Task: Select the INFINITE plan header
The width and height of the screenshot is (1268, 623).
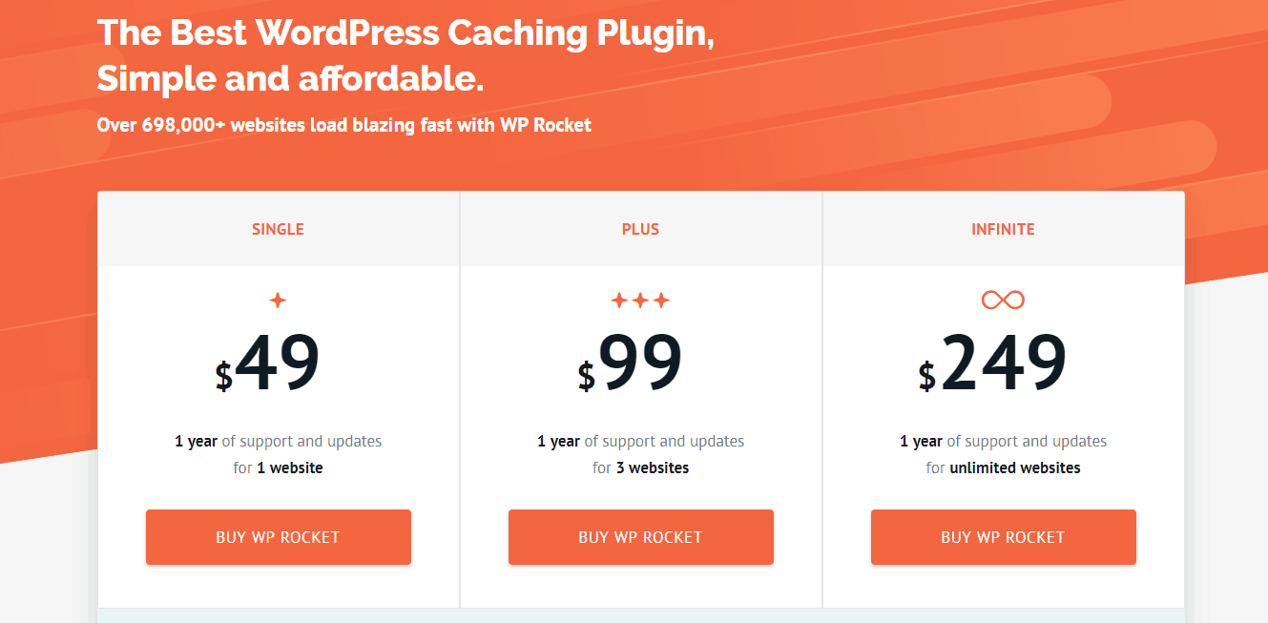Action: (x=1003, y=229)
